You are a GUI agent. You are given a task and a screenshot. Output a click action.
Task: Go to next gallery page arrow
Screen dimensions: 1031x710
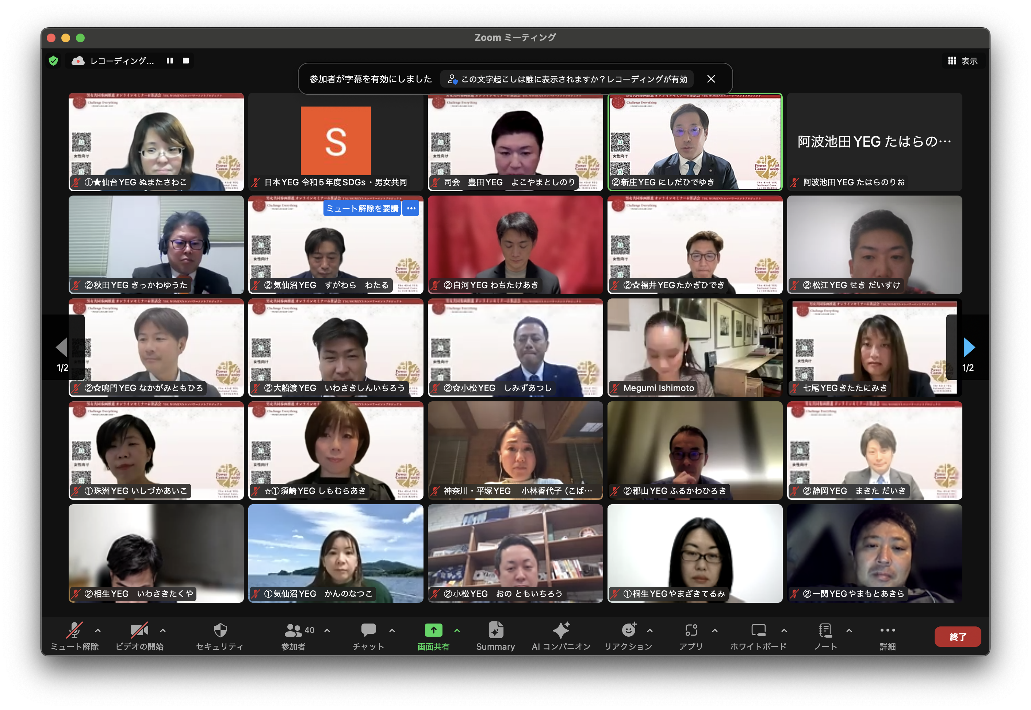[x=969, y=347]
